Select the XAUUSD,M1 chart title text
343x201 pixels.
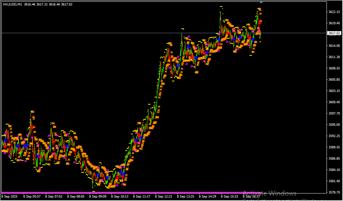12,4
